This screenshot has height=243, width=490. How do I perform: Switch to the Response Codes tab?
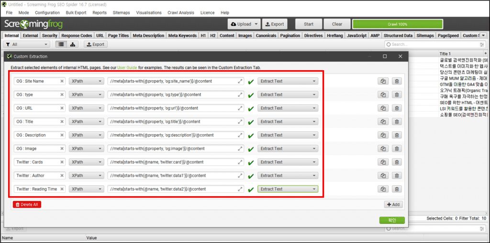tap(77, 35)
